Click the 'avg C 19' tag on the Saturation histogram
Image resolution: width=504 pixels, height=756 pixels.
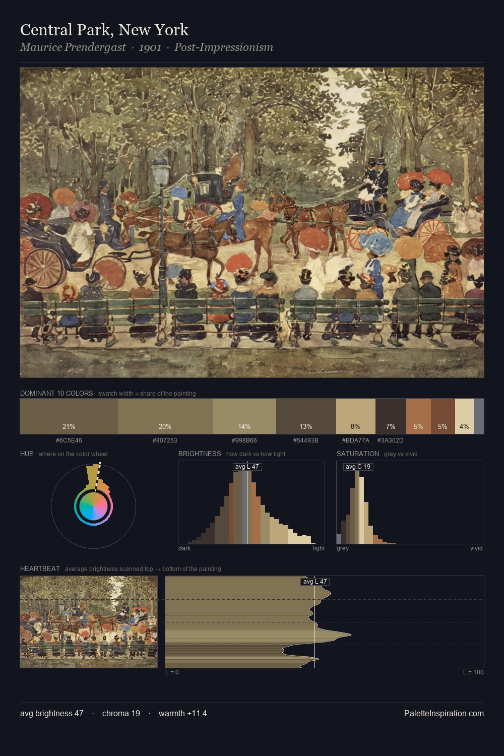pyautogui.click(x=358, y=467)
